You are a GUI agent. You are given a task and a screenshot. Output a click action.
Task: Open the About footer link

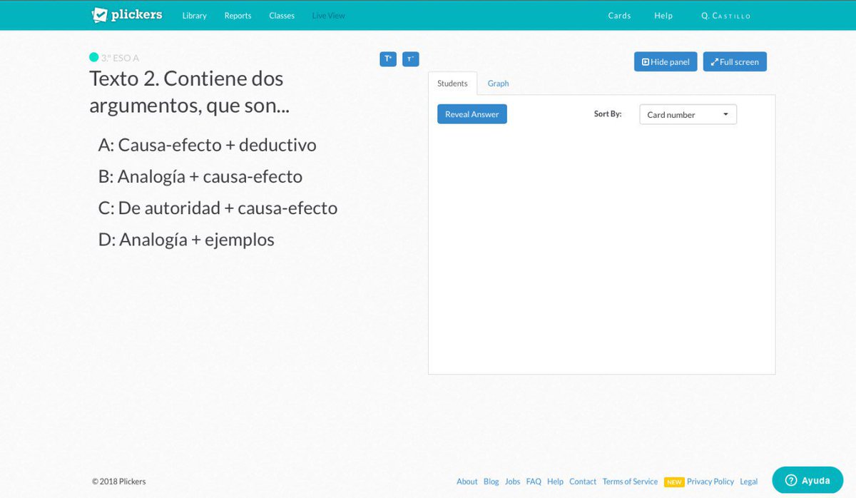pyautogui.click(x=467, y=482)
